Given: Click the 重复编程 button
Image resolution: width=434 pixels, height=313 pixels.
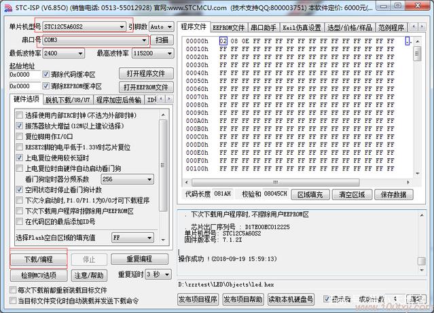Looking at the screenshot, I should pyautogui.click(x=139, y=259).
